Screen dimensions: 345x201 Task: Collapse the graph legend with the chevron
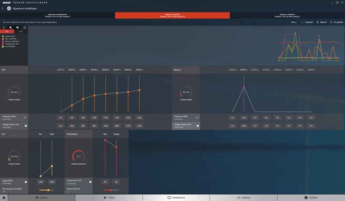pyautogui.click(x=4, y=27)
